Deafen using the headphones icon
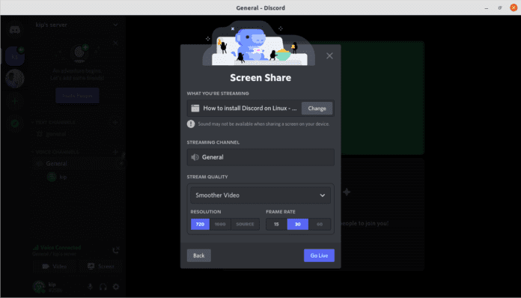Image resolution: width=521 pixels, height=298 pixels. [103, 287]
